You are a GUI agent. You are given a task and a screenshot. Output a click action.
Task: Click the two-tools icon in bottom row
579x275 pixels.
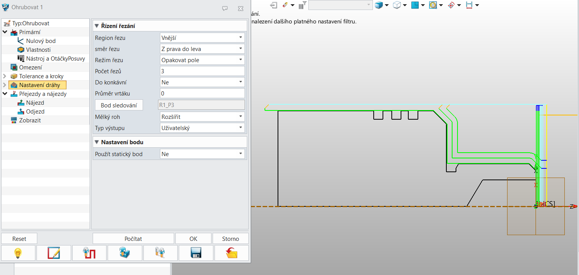(x=160, y=253)
